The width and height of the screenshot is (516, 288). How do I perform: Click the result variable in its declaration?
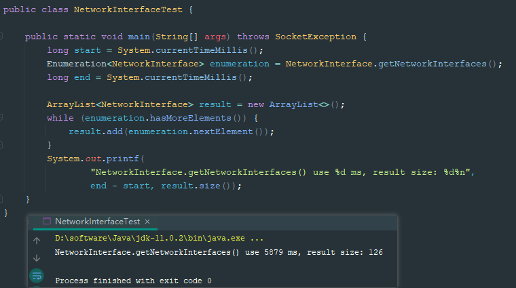click(215, 104)
